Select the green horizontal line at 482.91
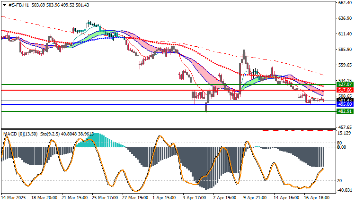This screenshot has height=203, width=355. click(x=168, y=111)
